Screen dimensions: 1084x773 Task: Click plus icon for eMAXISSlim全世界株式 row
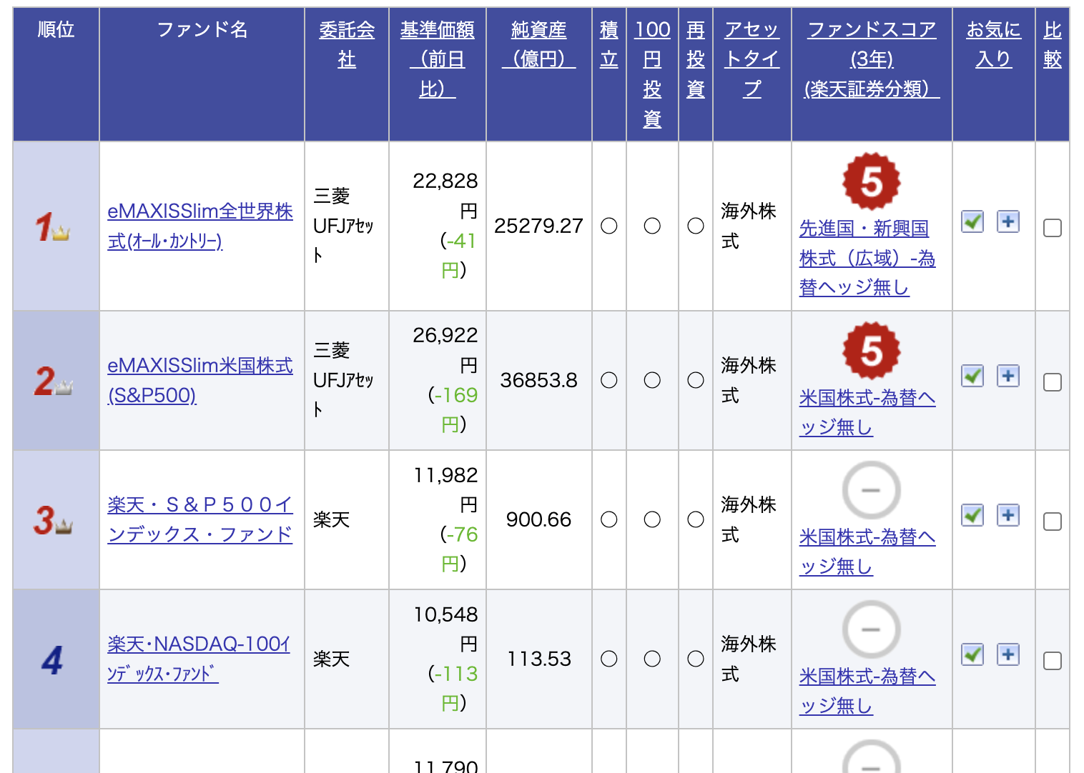pyautogui.click(x=1008, y=221)
